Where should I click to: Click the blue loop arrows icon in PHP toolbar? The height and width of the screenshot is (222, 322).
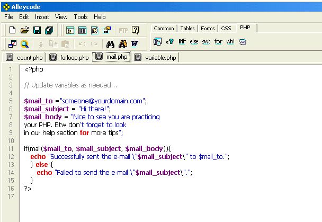pos(243,42)
